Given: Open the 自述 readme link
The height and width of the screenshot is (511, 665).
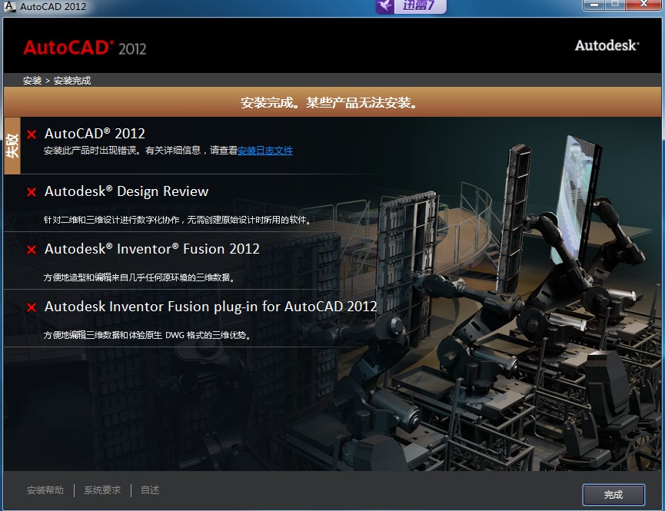Looking at the screenshot, I should point(150,490).
